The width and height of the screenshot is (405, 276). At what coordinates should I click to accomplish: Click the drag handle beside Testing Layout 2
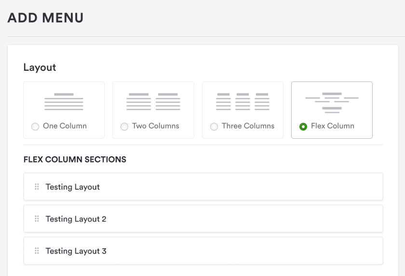37,219
